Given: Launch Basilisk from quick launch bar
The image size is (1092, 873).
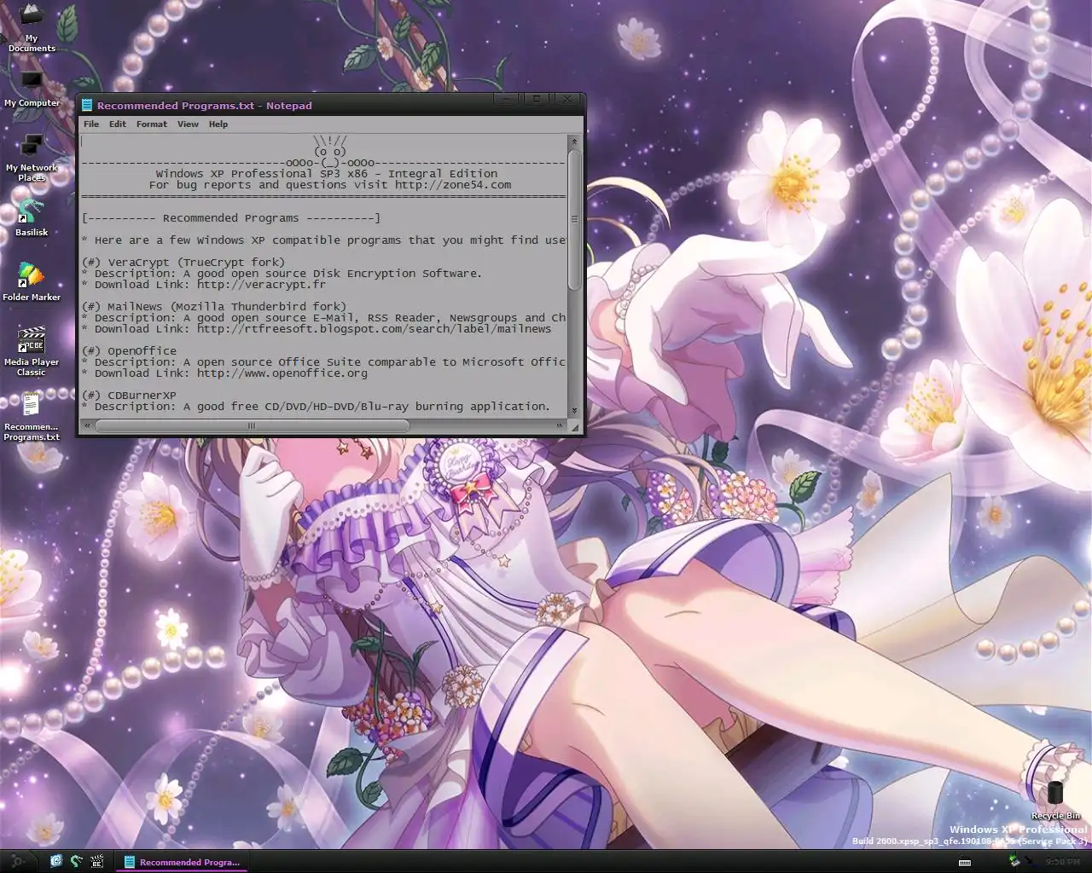Looking at the screenshot, I should tap(77, 861).
